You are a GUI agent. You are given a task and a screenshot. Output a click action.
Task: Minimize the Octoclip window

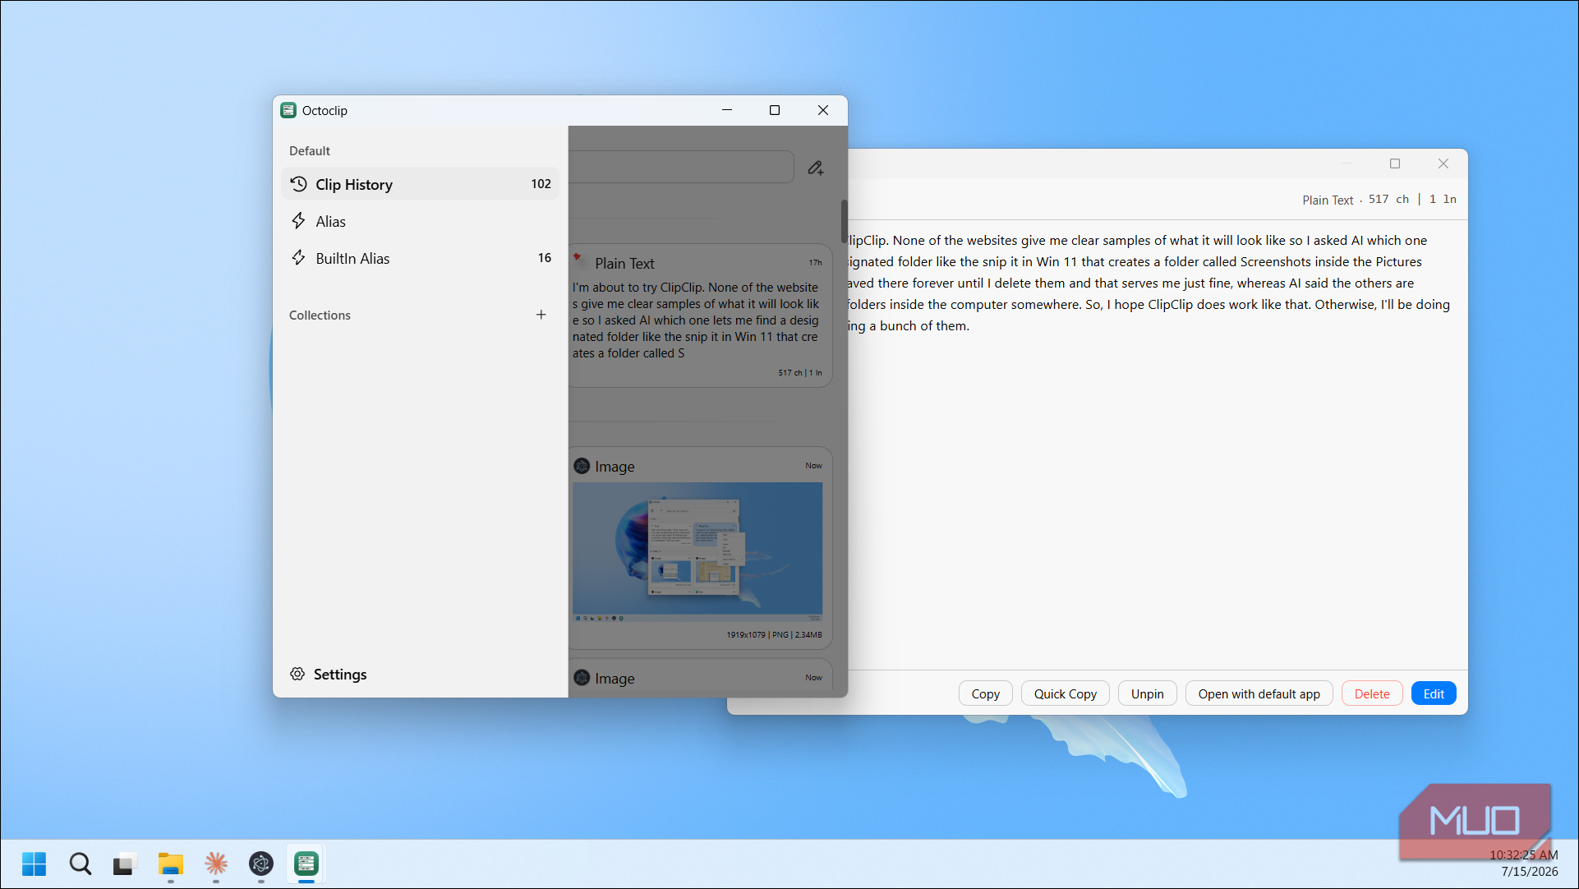tap(727, 110)
